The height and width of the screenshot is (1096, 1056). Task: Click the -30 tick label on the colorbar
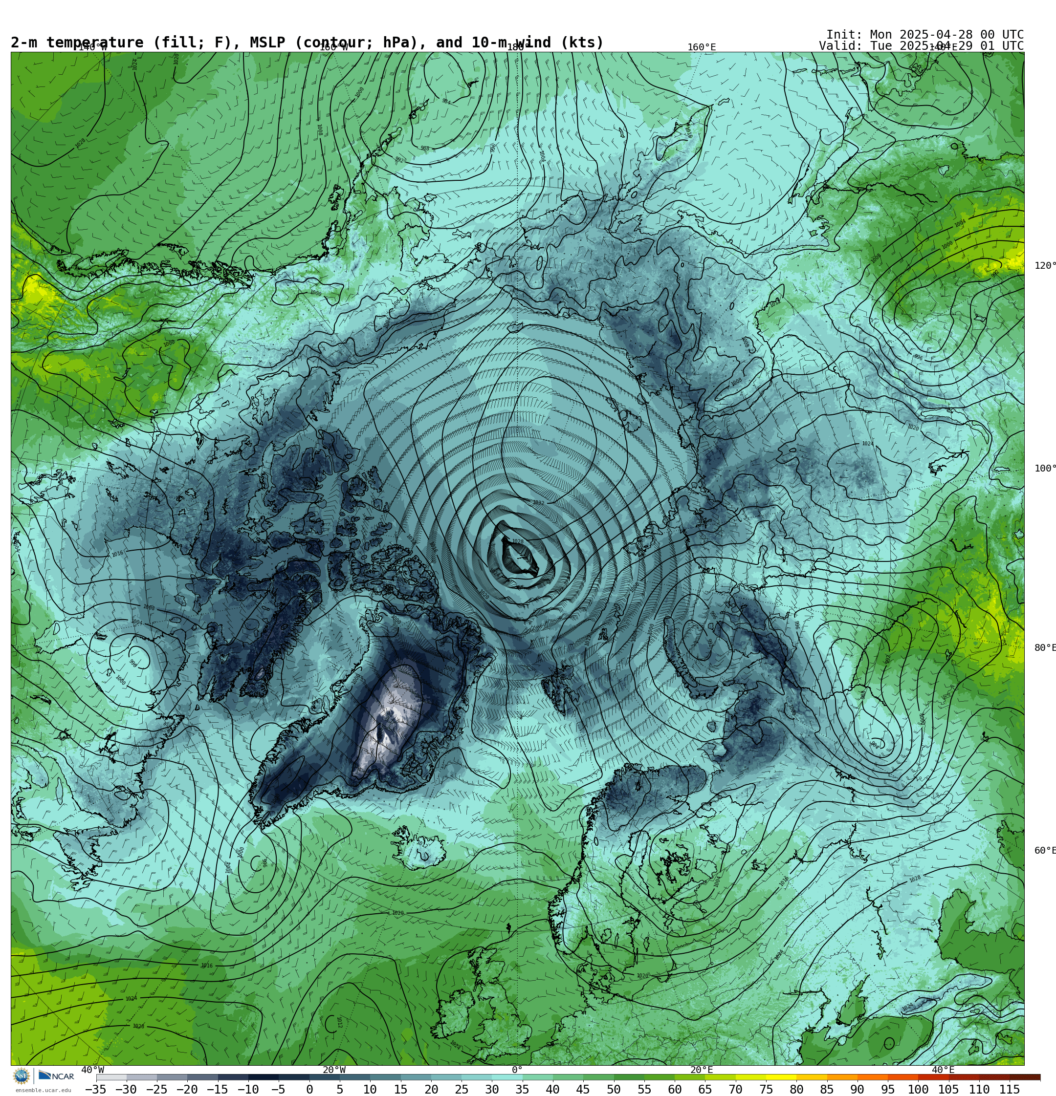(x=126, y=1089)
